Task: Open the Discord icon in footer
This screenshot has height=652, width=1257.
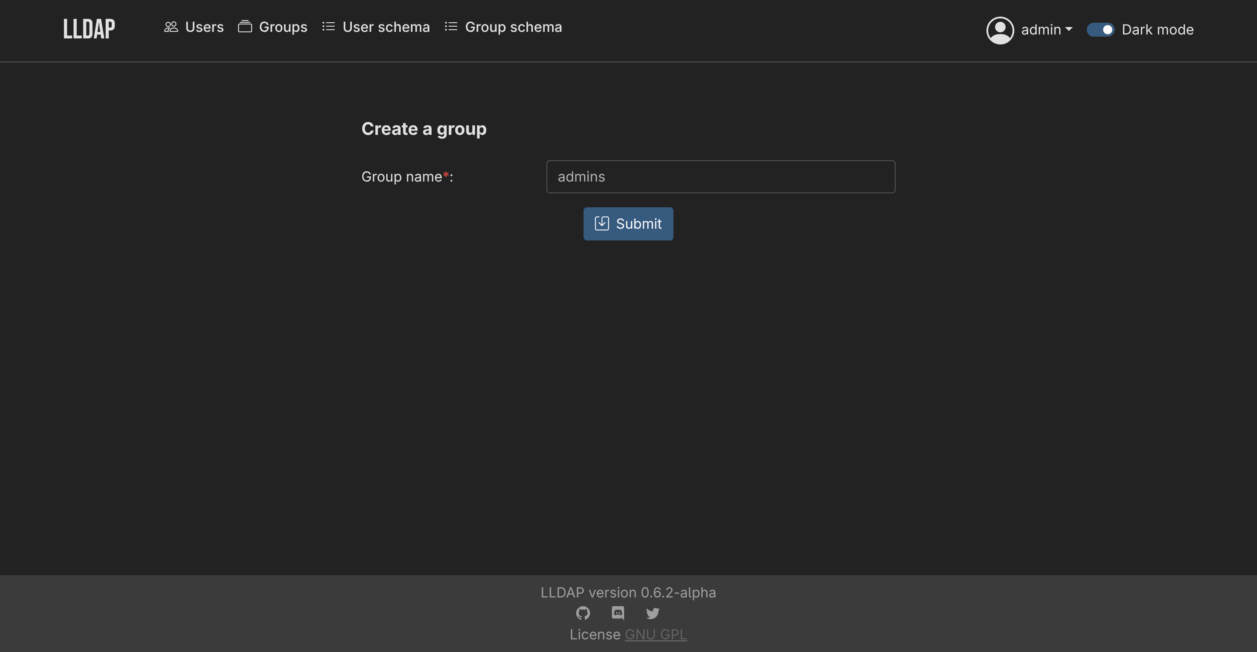Action: tap(617, 614)
